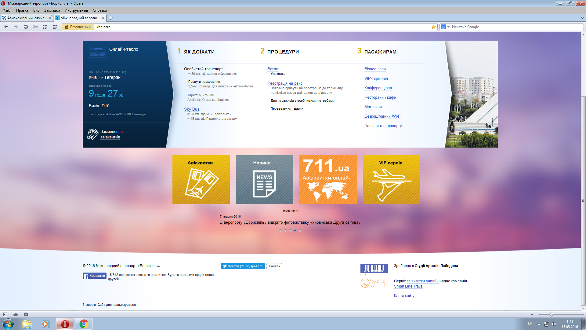
Task: Click the zoom slider in status bar
Action: pos(551,314)
